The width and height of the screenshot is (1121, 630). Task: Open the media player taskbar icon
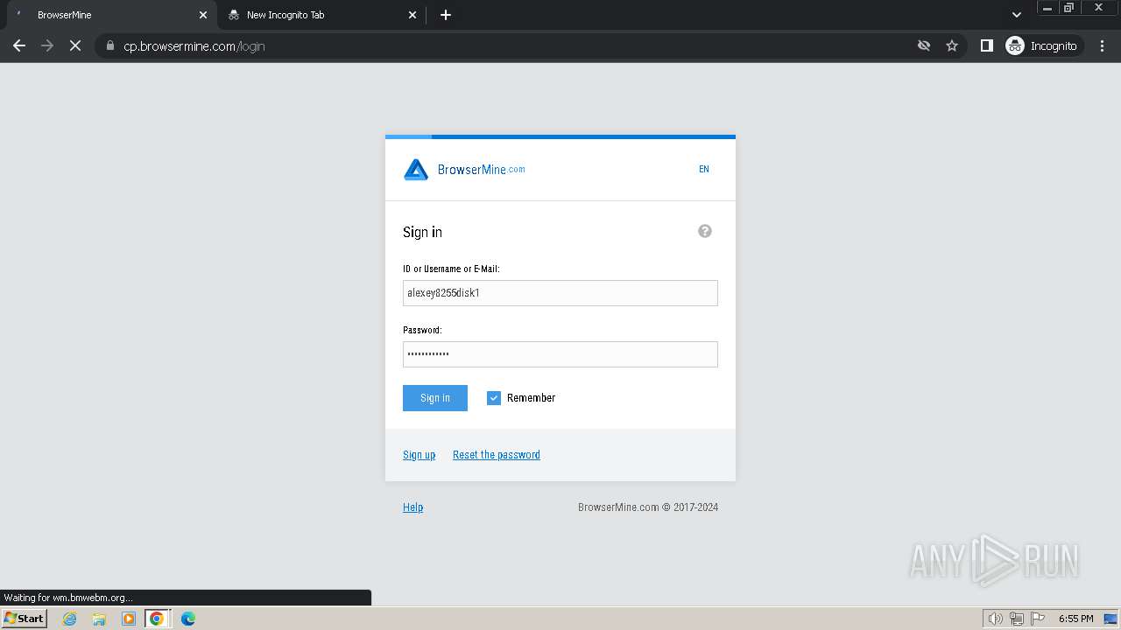click(129, 619)
